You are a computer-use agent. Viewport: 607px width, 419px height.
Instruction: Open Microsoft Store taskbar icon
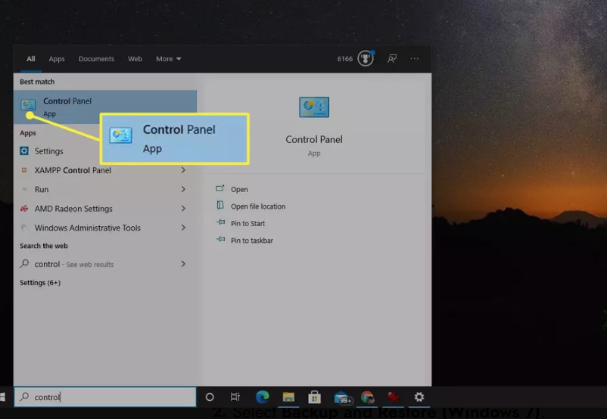(x=314, y=397)
